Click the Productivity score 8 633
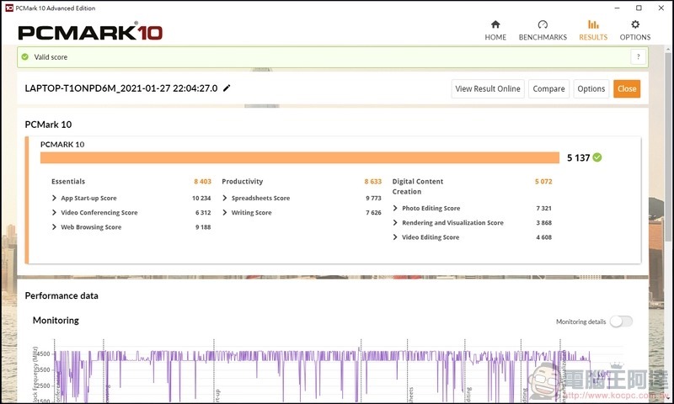This screenshot has width=674, height=404. coord(372,182)
